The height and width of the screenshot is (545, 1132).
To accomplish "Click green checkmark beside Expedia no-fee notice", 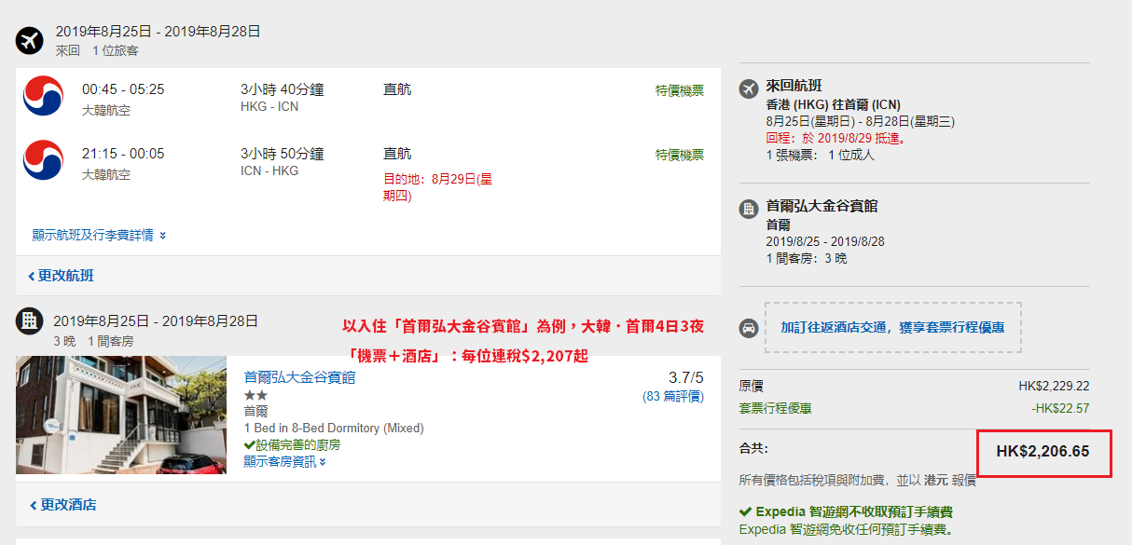I will click(x=745, y=512).
